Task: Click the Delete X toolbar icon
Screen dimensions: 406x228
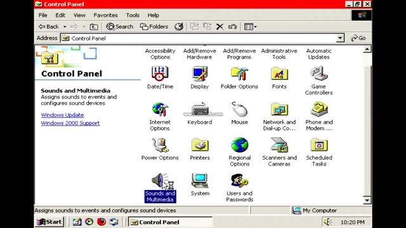Action: tap(220, 27)
